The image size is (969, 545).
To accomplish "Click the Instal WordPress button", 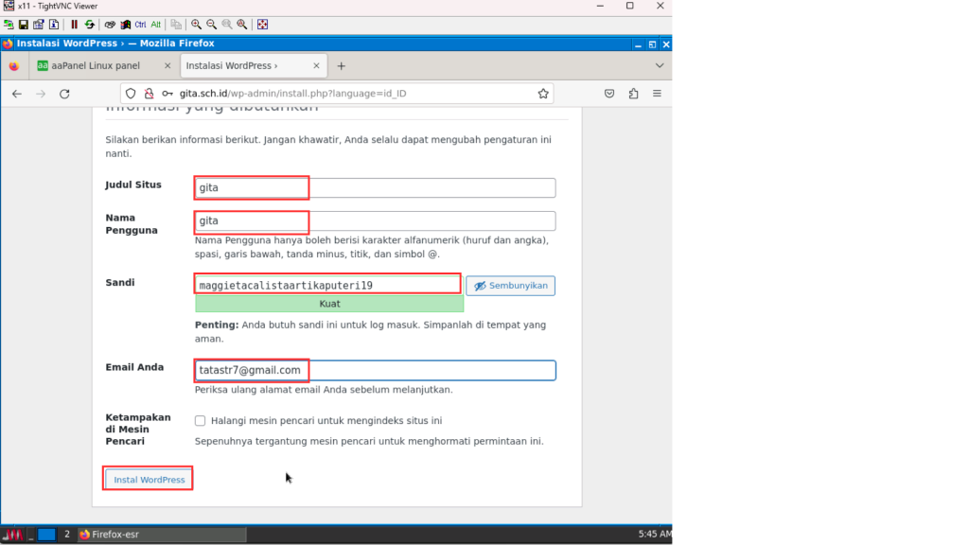I will point(150,480).
